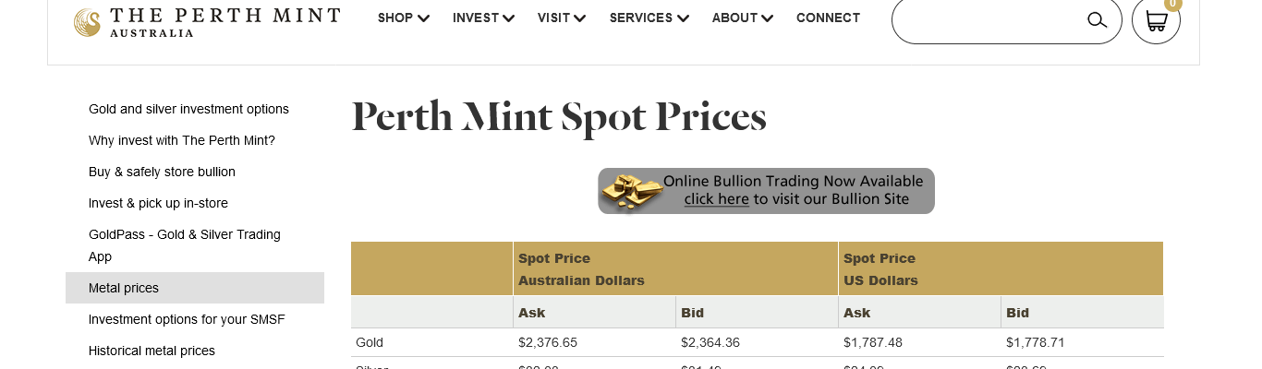Open Investment options for your SMSF

187,319
